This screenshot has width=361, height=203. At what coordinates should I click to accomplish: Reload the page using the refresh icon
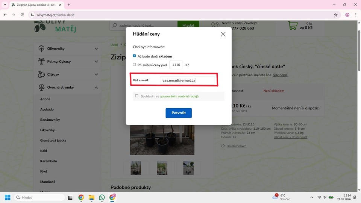pyautogui.click(x=22, y=15)
